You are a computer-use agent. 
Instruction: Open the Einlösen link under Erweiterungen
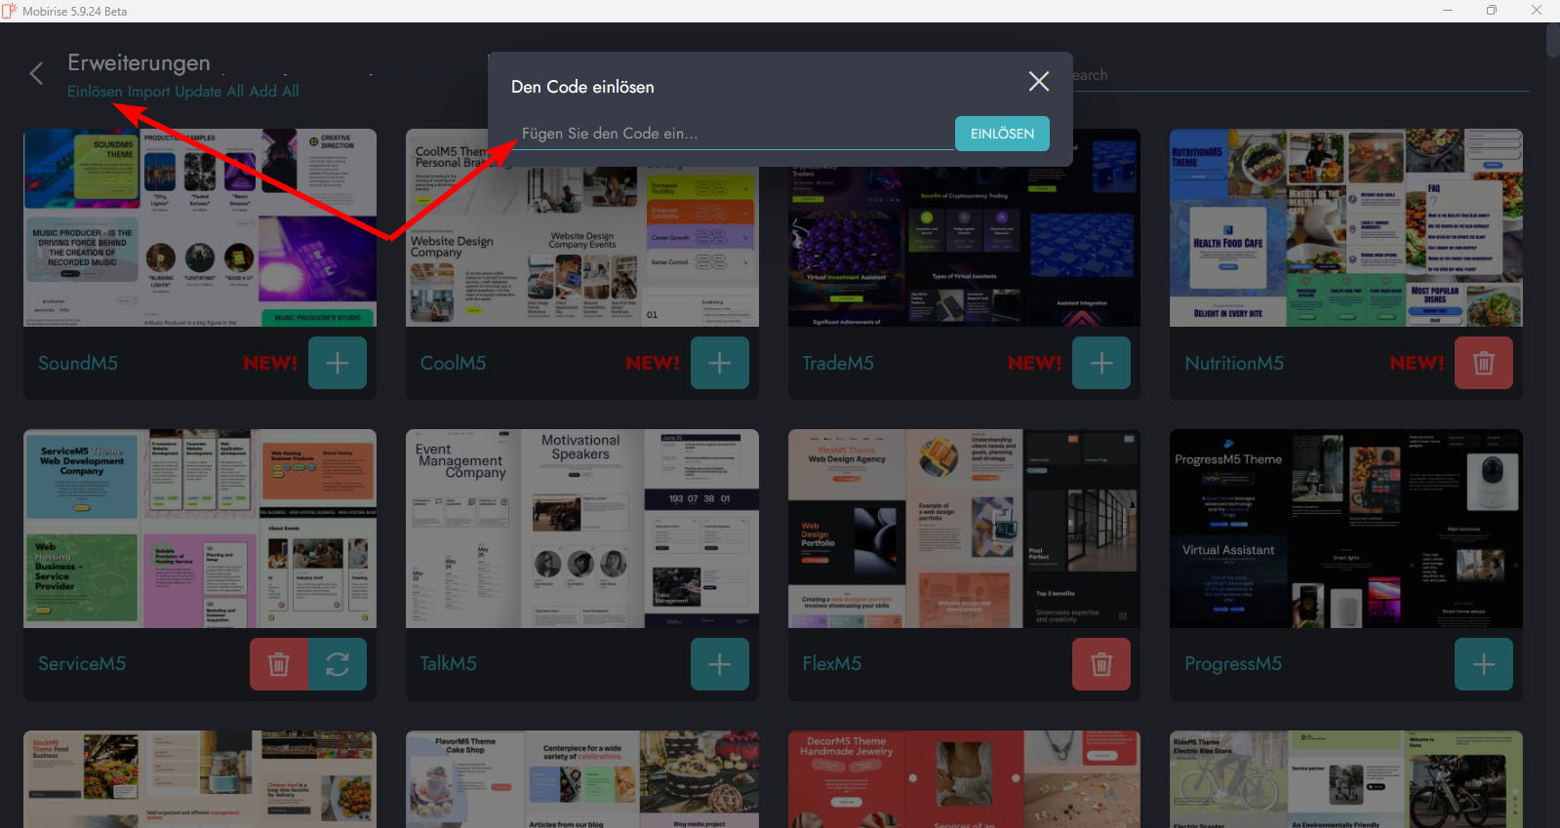tap(95, 92)
